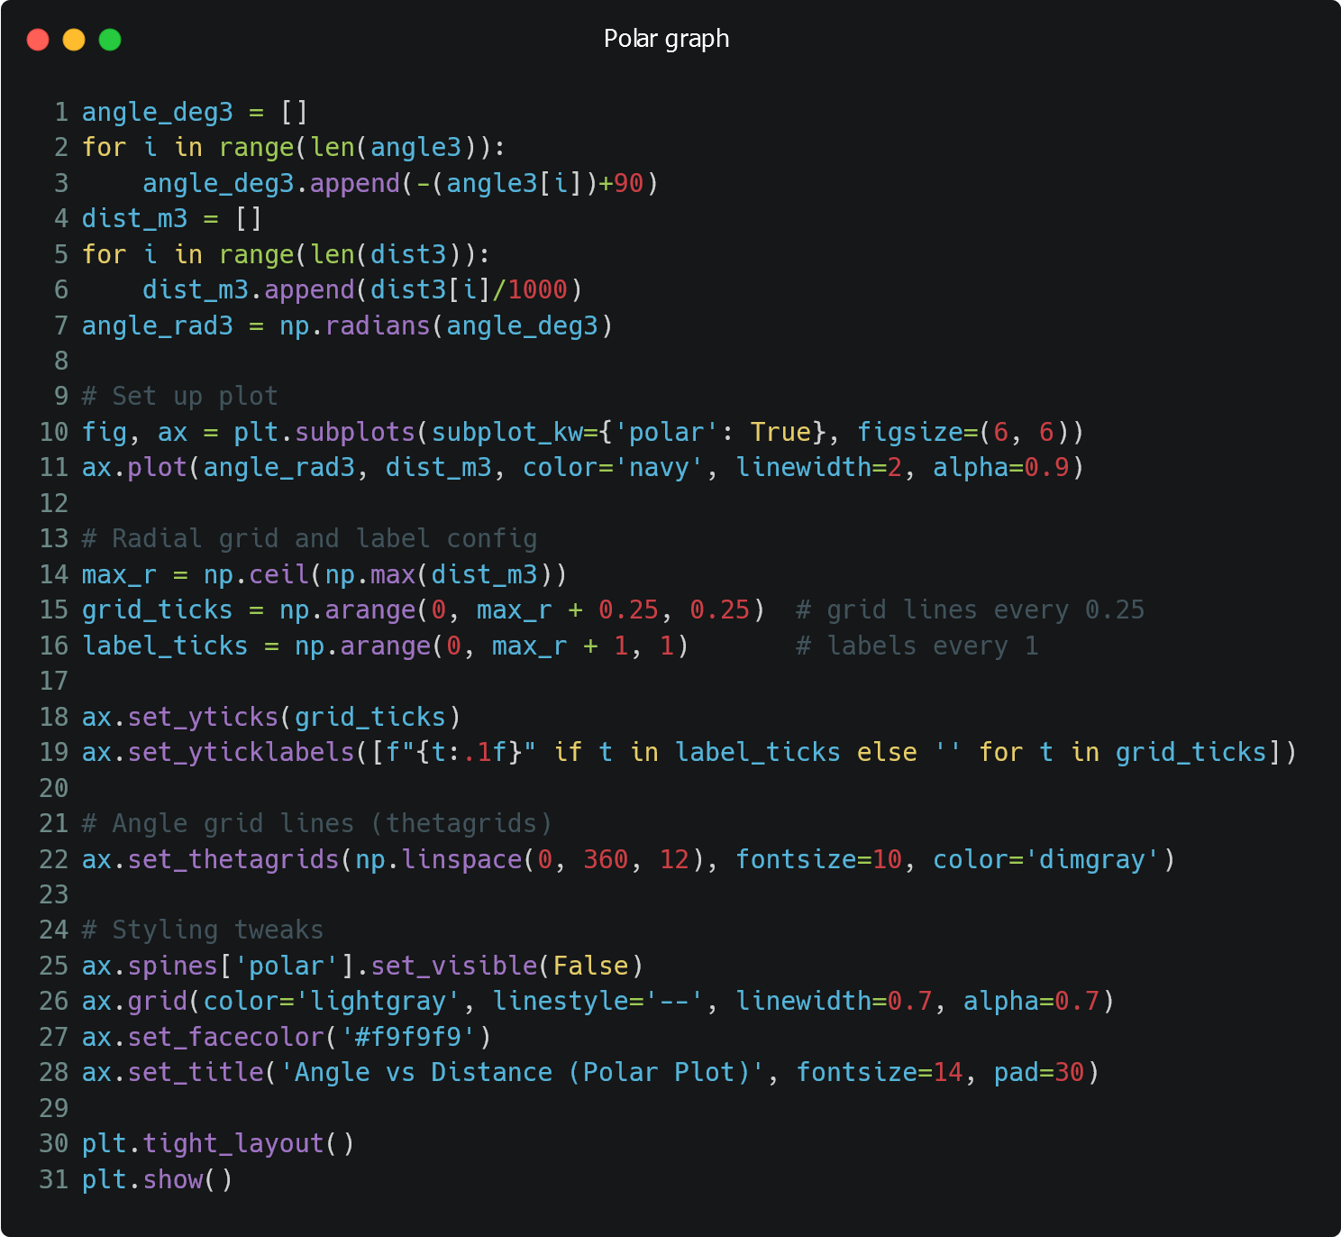The width and height of the screenshot is (1341, 1237).
Task: Click "color='lightgray'" on line 26
Action: (x=333, y=1002)
